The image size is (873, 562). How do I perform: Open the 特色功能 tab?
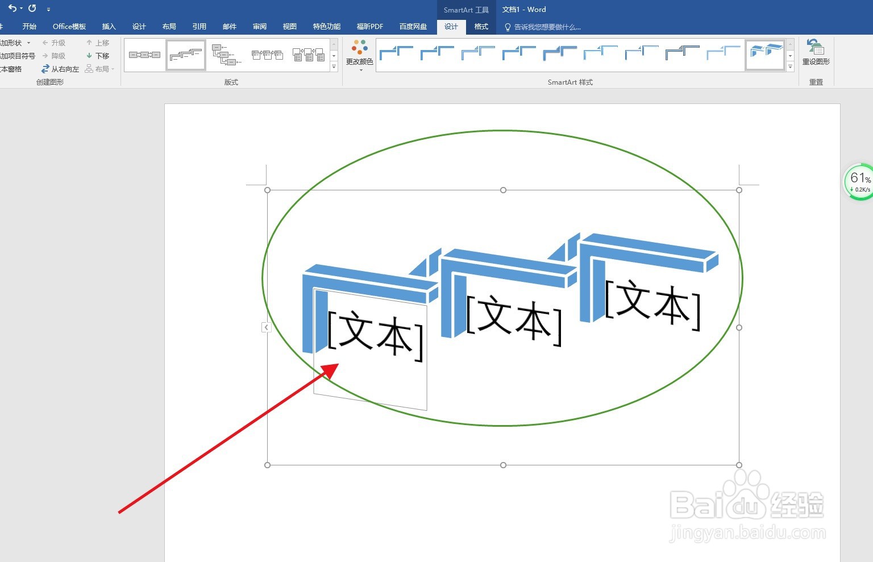(x=327, y=27)
